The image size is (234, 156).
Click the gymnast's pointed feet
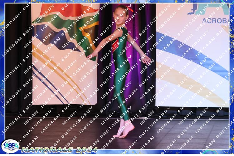pyautogui.click(x=124, y=131)
